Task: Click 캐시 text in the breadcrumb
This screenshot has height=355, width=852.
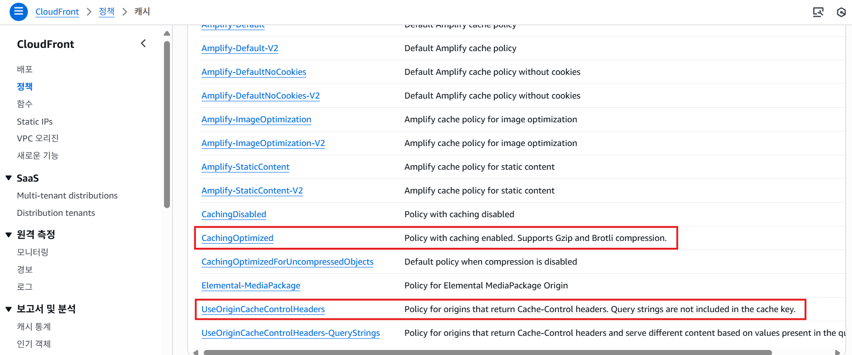Action: click(x=142, y=11)
